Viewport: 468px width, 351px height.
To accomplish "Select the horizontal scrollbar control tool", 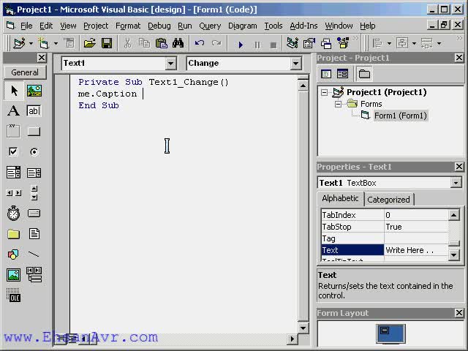I will pyautogui.click(x=14, y=193).
